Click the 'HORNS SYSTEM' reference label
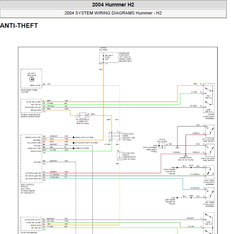Image resolution: width=231 pixels, height=234 pixels. pyautogui.click(x=82, y=148)
